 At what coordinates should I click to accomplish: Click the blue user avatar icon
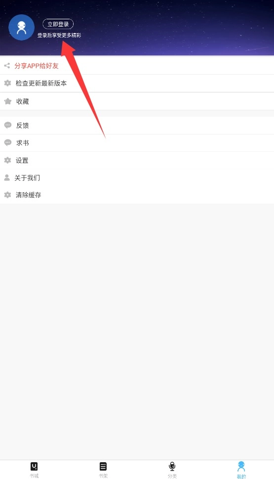(21, 28)
